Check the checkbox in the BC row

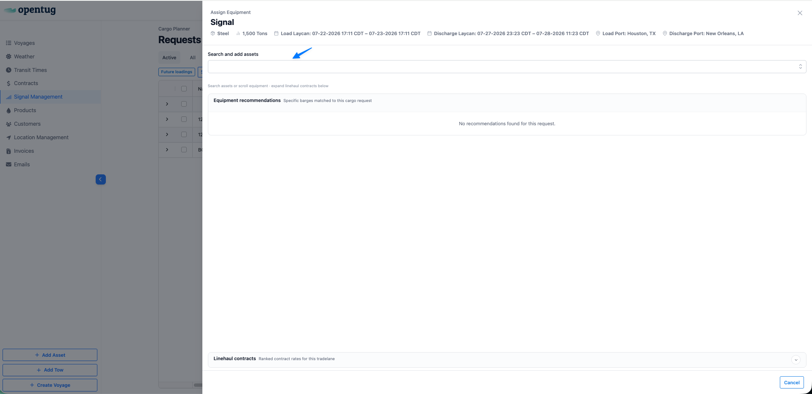(x=184, y=150)
